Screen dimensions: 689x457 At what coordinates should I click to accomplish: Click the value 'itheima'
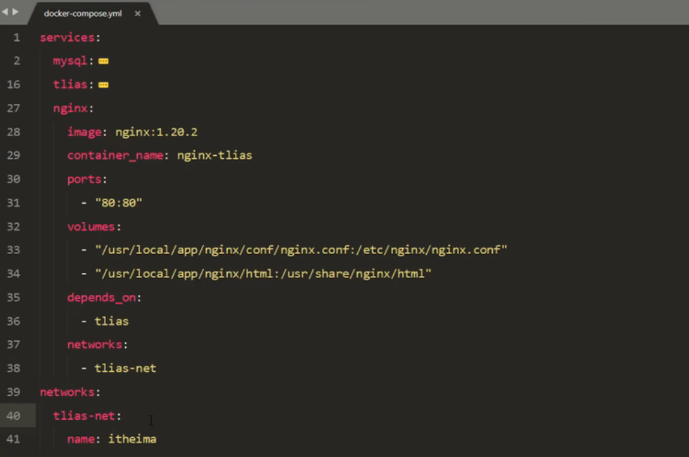pyautogui.click(x=132, y=439)
